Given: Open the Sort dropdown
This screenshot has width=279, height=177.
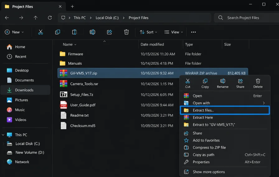Looking at the screenshot, I should click(x=149, y=32).
